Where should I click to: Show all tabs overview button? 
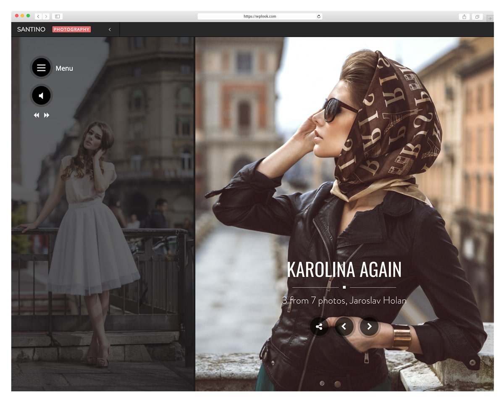[477, 16]
